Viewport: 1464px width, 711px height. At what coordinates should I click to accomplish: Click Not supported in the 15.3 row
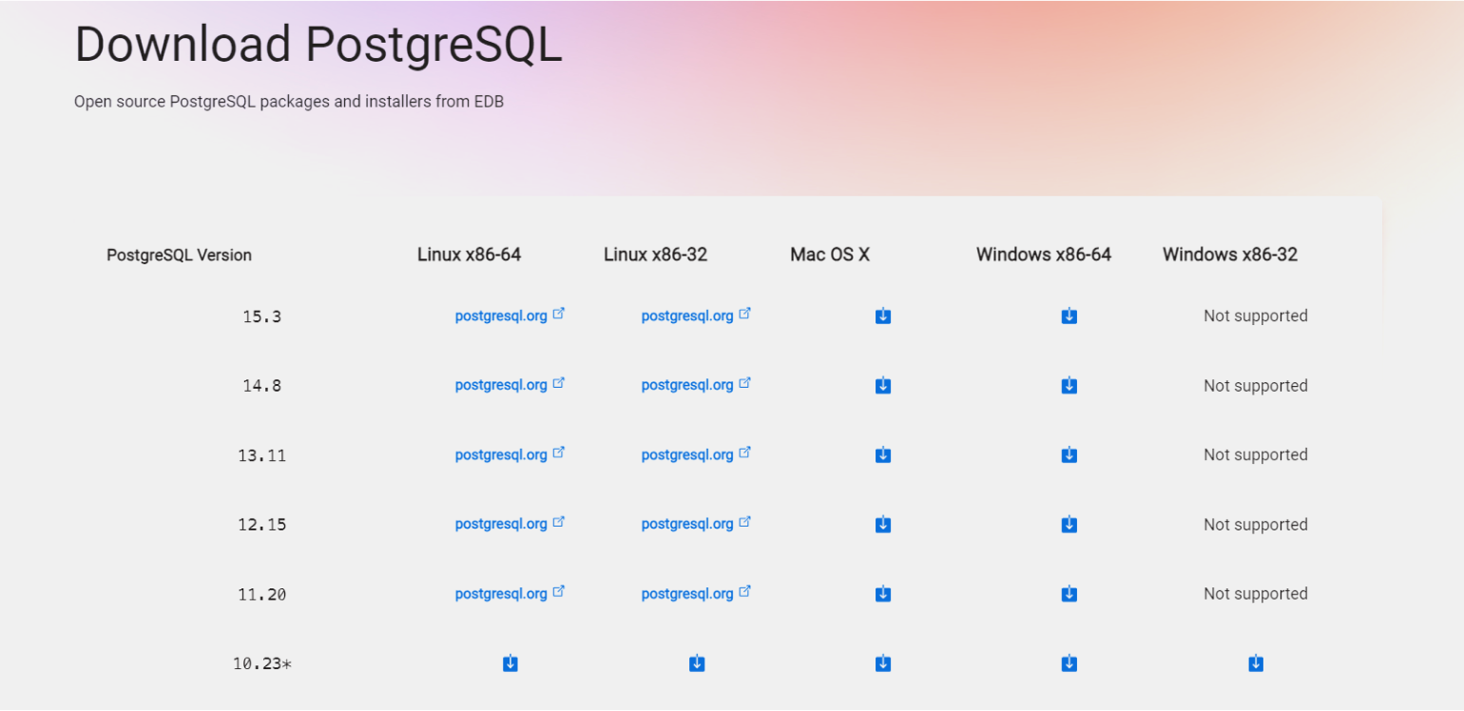tap(1256, 316)
